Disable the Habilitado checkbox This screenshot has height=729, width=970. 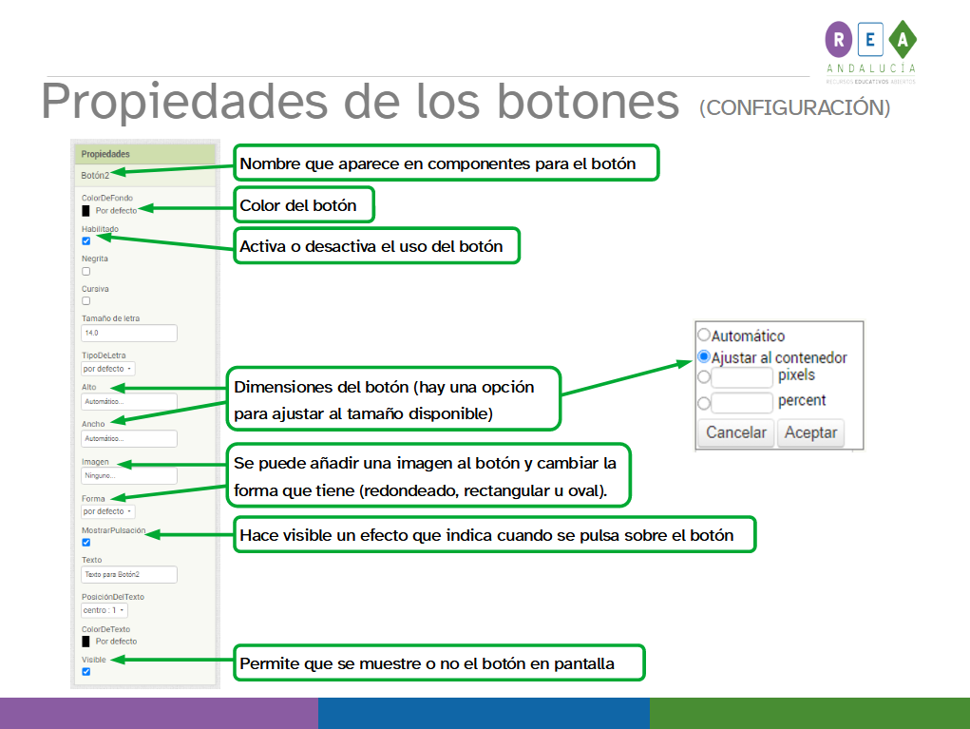click(x=86, y=240)
